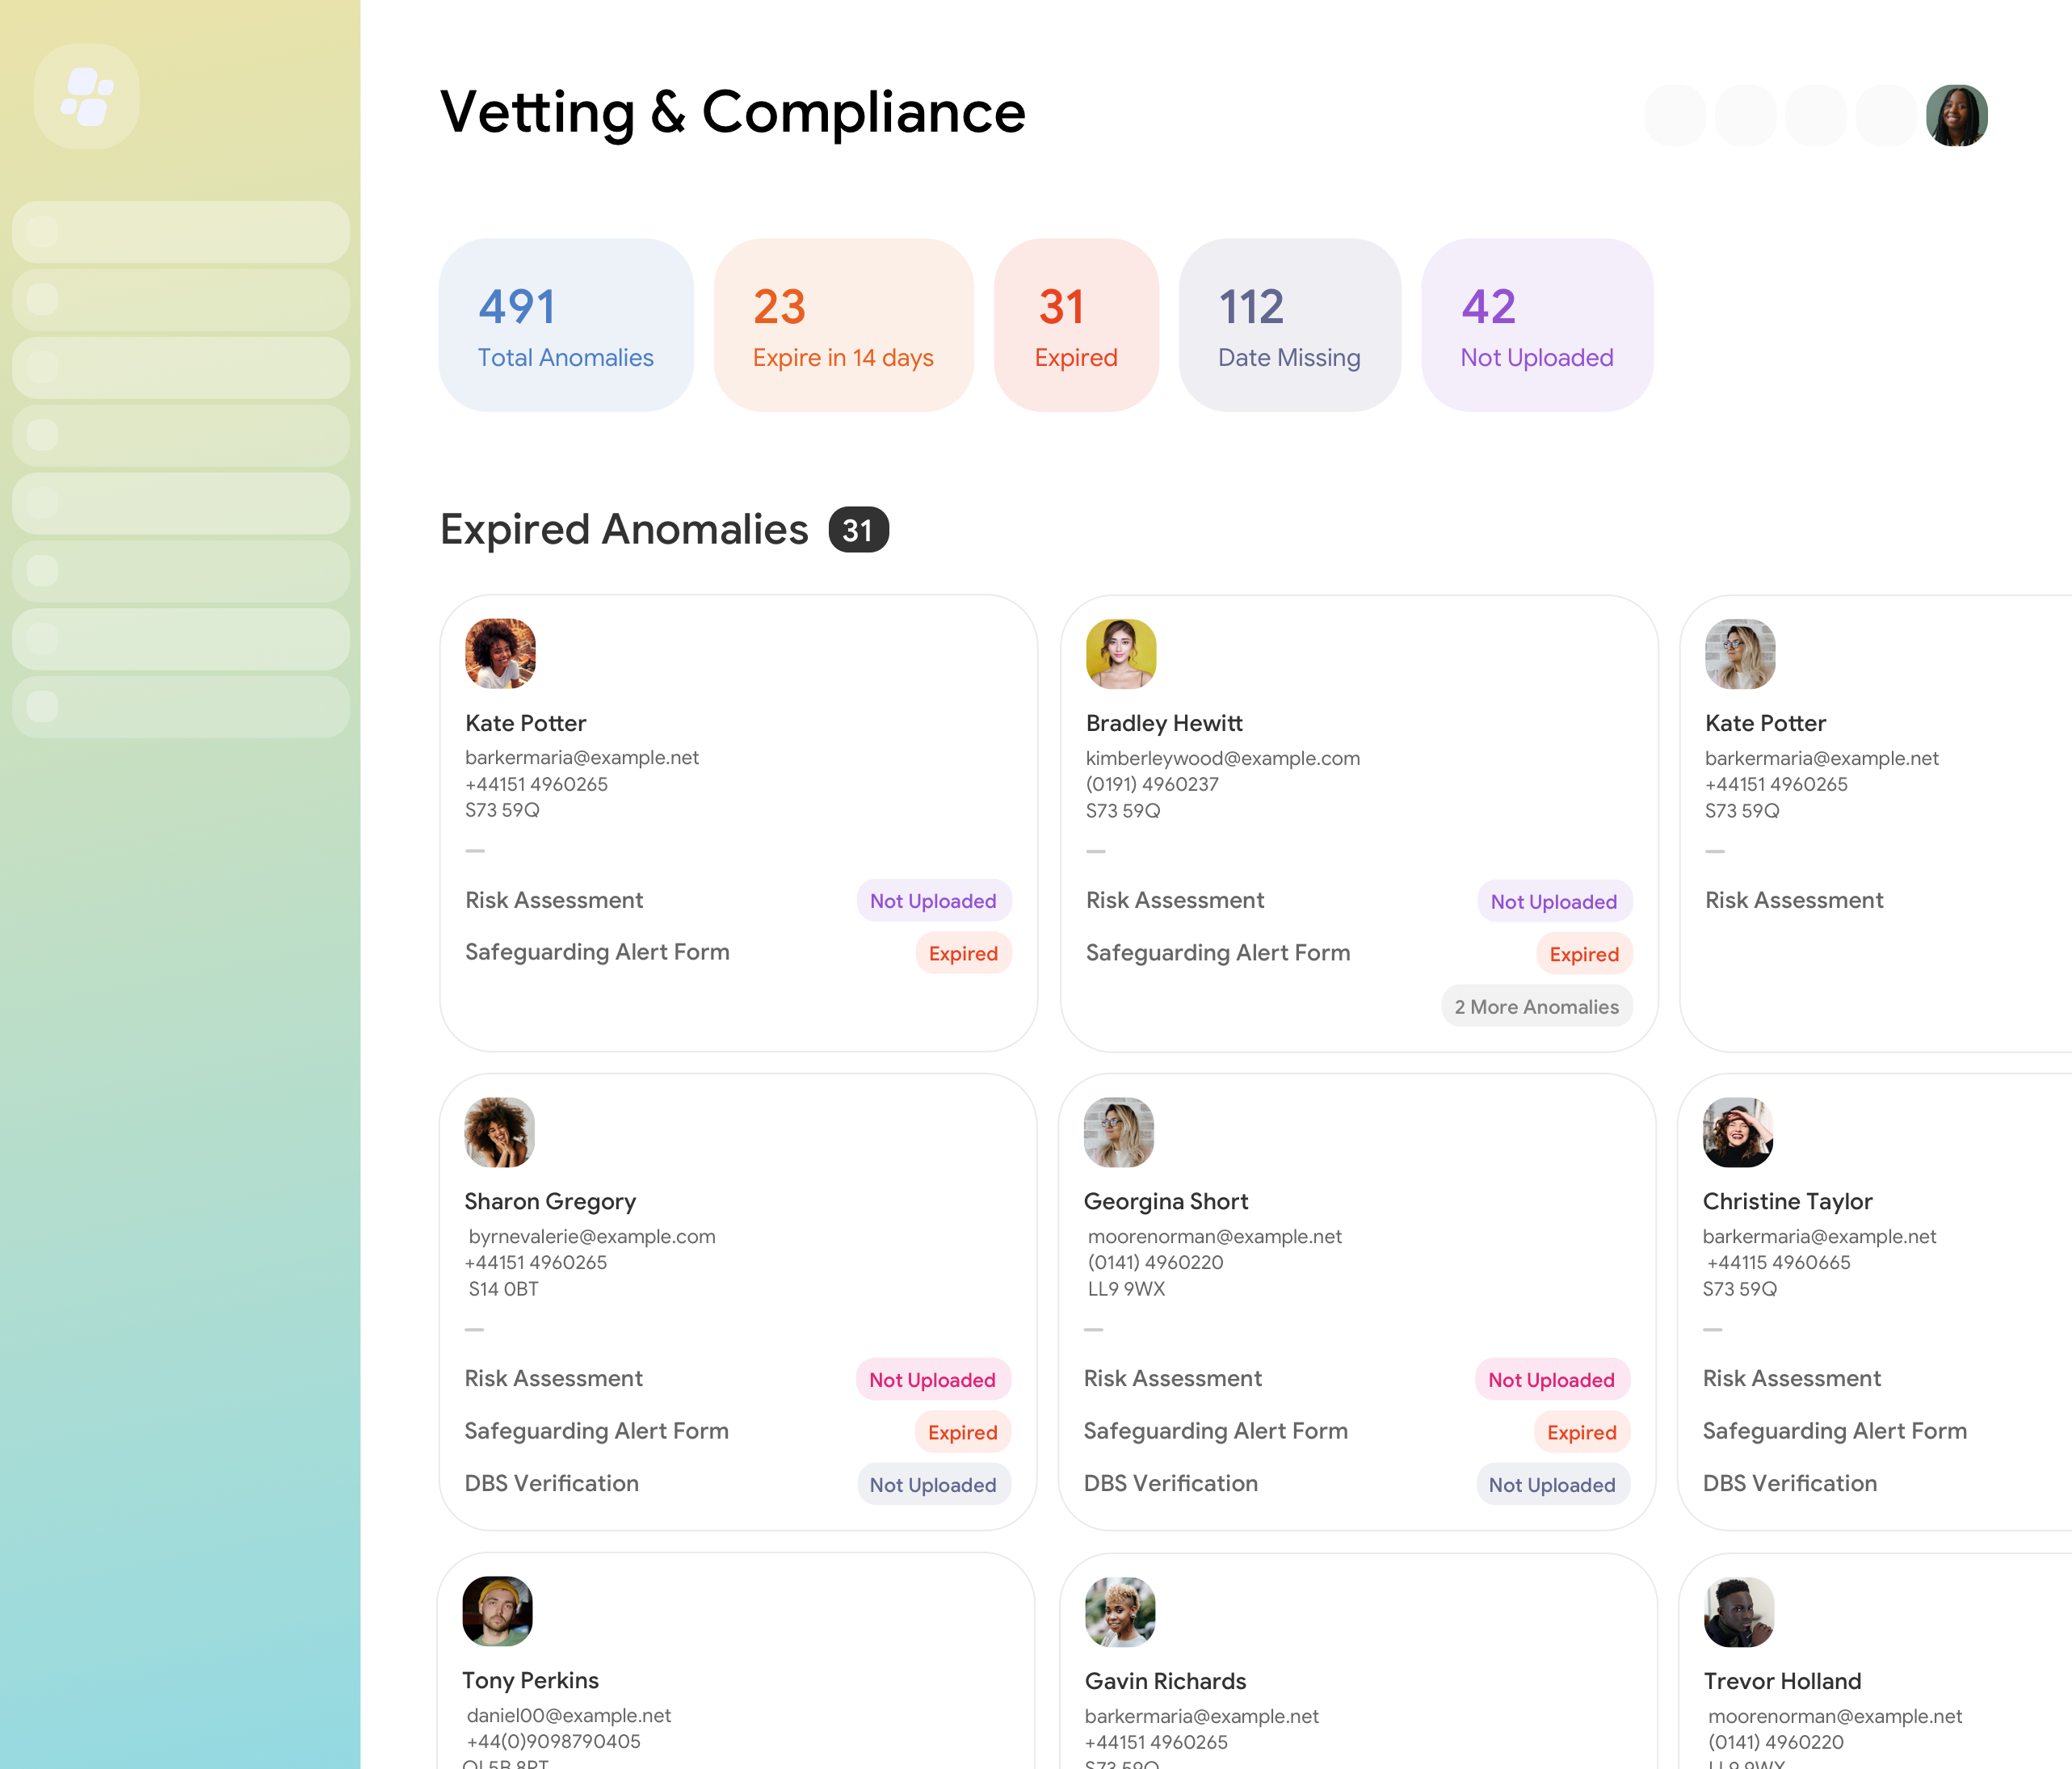The height and width of the screenshot is (1769, 2072).
Task: Click Sharon Gregory's contact email link
Action: [x=591, y=1236]
